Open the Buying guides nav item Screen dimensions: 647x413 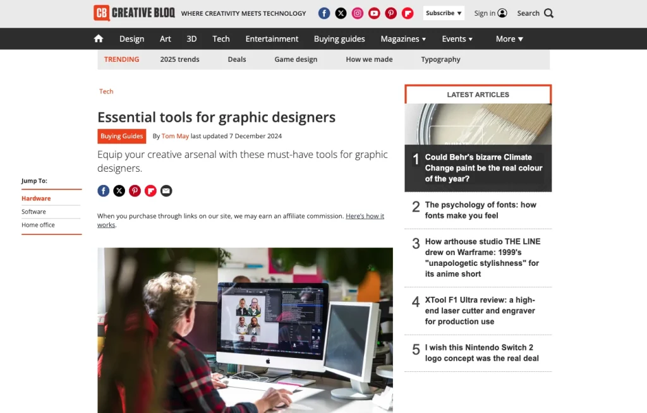[x=339, y=39]
